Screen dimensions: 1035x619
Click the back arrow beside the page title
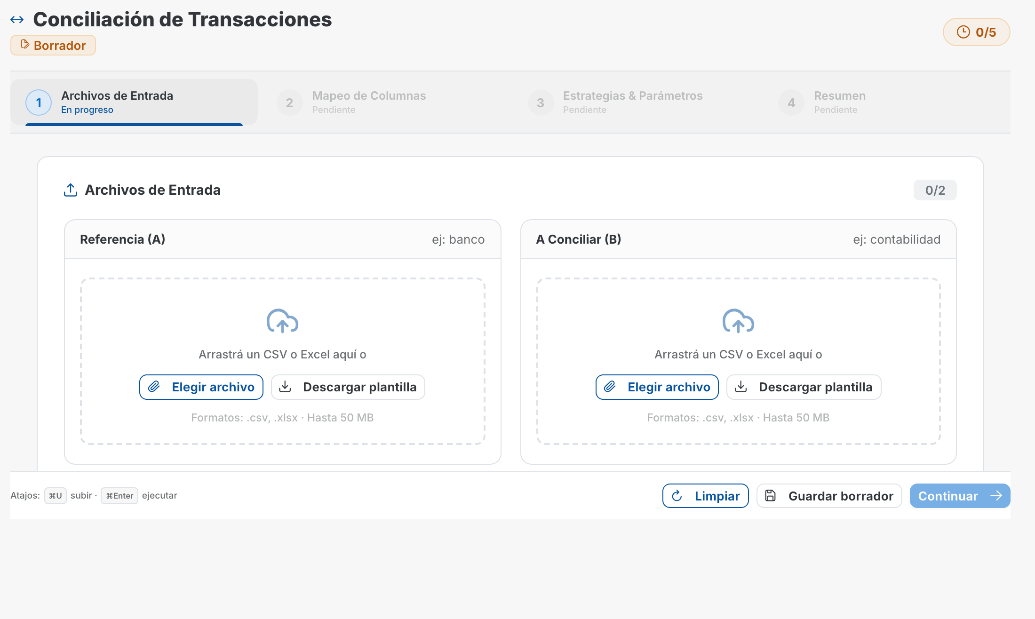[18, 19]
